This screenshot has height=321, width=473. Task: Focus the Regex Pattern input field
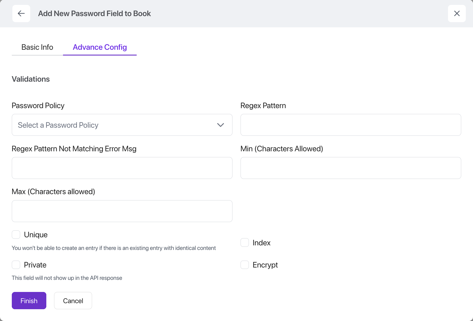click(x=350, y=125)
